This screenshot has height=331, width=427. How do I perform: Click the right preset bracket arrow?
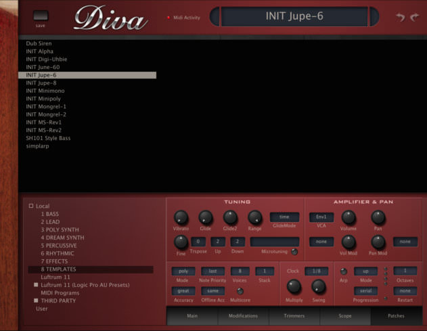(374, 17)
